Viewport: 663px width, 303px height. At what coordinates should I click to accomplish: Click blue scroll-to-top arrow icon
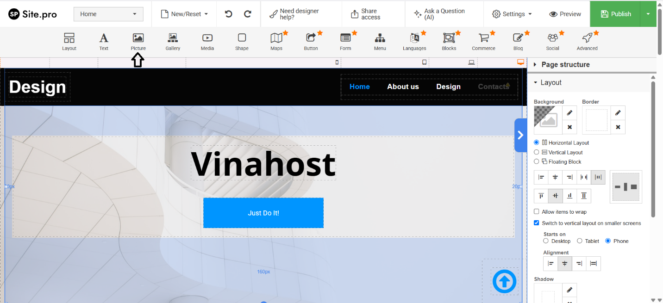point(504,281)
